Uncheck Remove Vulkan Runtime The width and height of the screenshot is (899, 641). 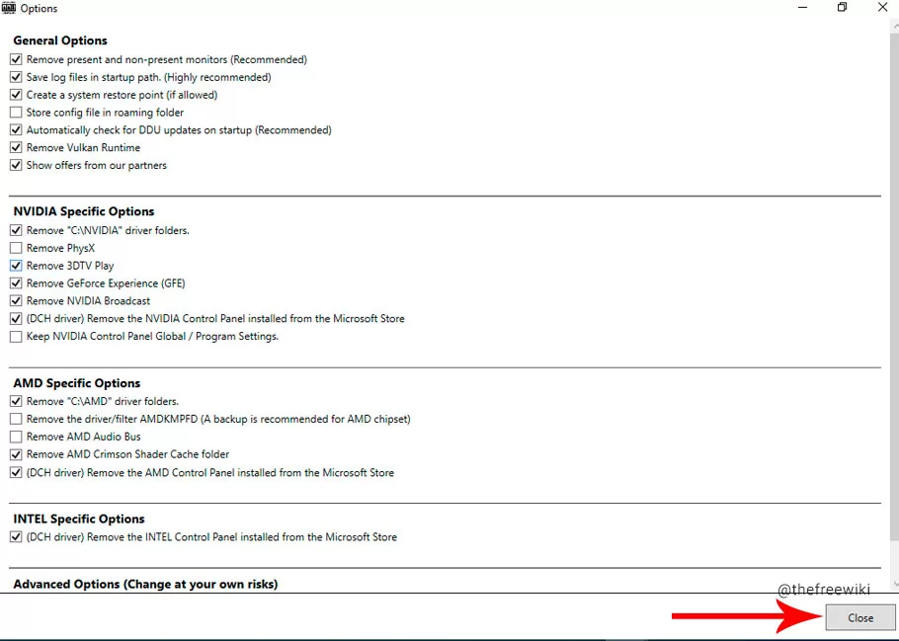point(16,147)
